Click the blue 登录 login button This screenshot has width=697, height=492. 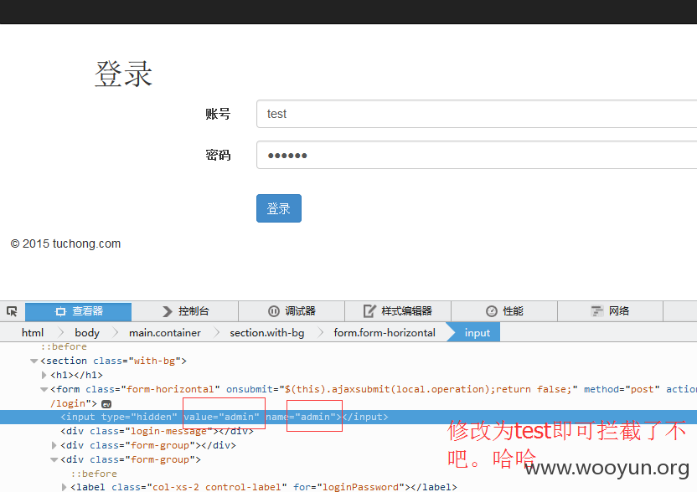[x=279, y=208]
